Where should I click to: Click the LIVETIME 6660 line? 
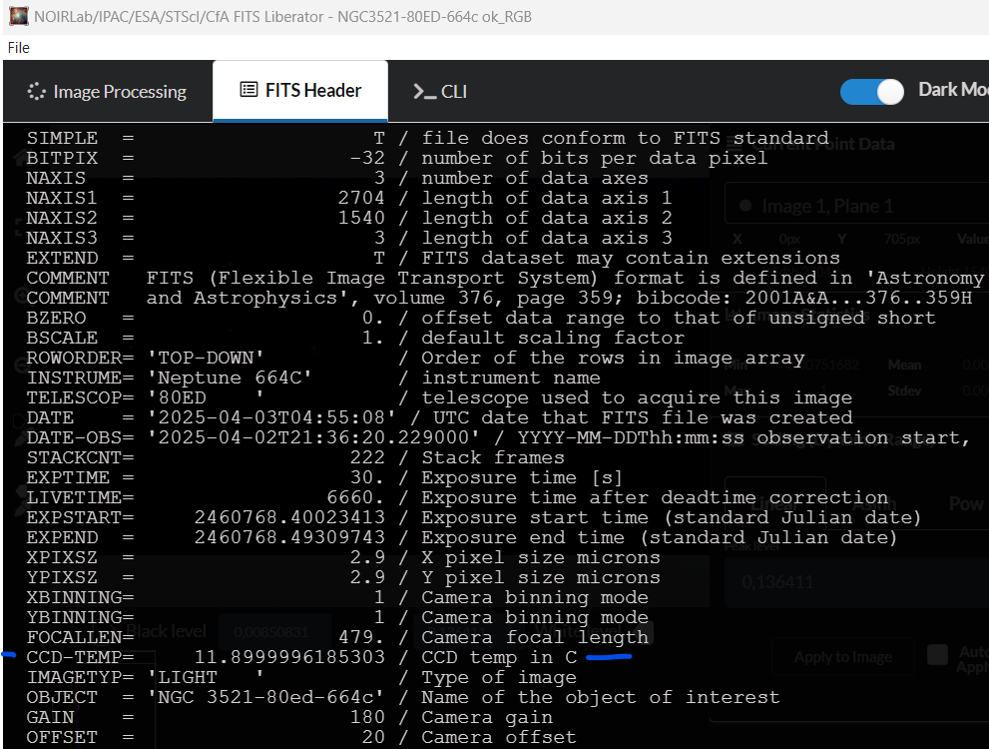(457, 497)
